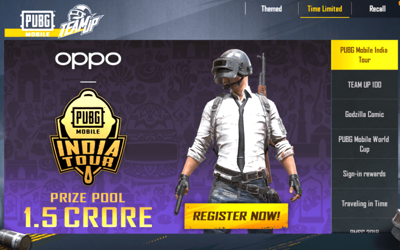The width and height of the screenshot is (400, 250).
Task: Click the Register Now button
Action: tap(236, 216)
